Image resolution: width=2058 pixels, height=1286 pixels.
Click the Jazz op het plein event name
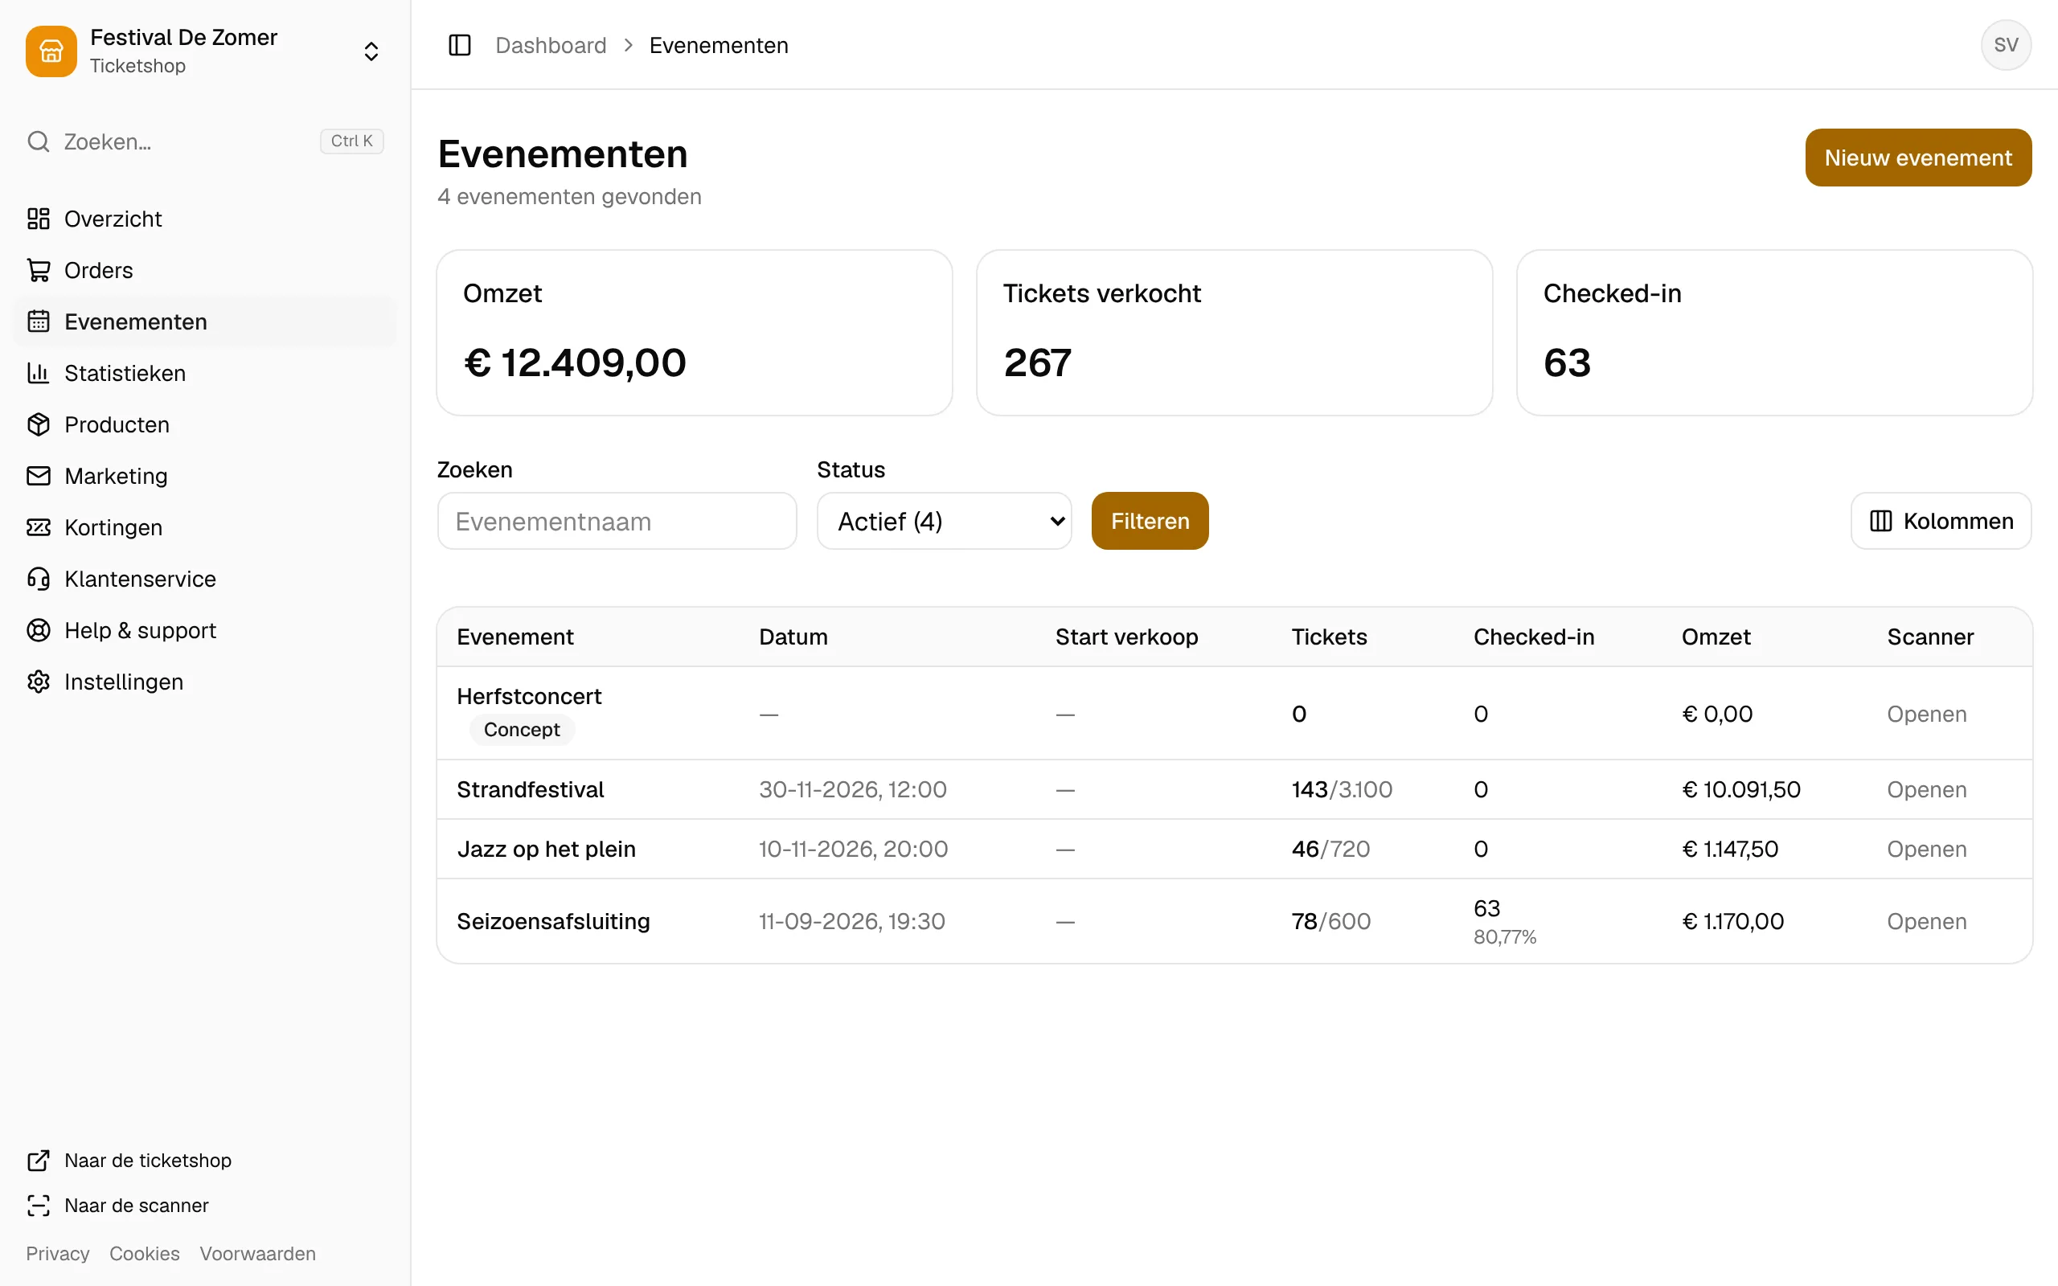tap(546, 849)
